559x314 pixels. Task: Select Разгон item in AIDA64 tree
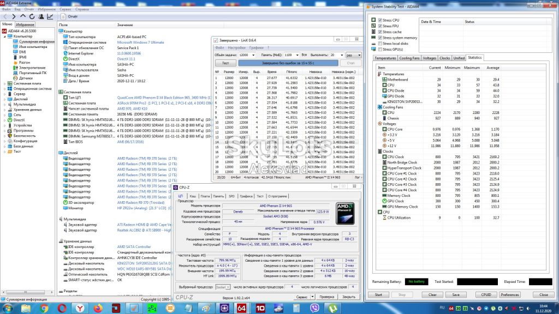click(24, 62)
